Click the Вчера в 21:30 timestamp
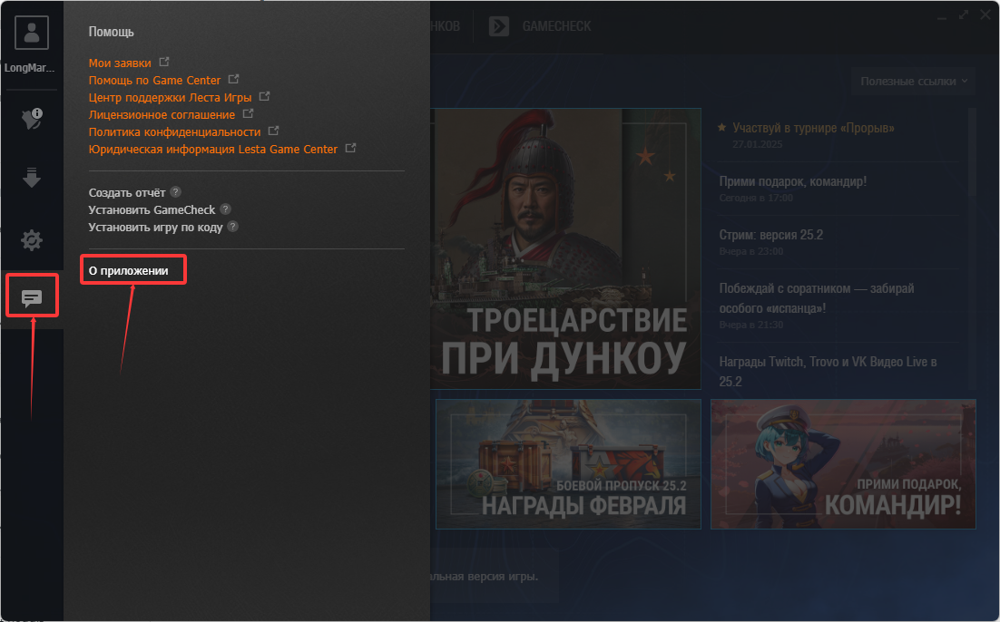Viewport: 1000px width, 622px height. click(x=751, y=325)
